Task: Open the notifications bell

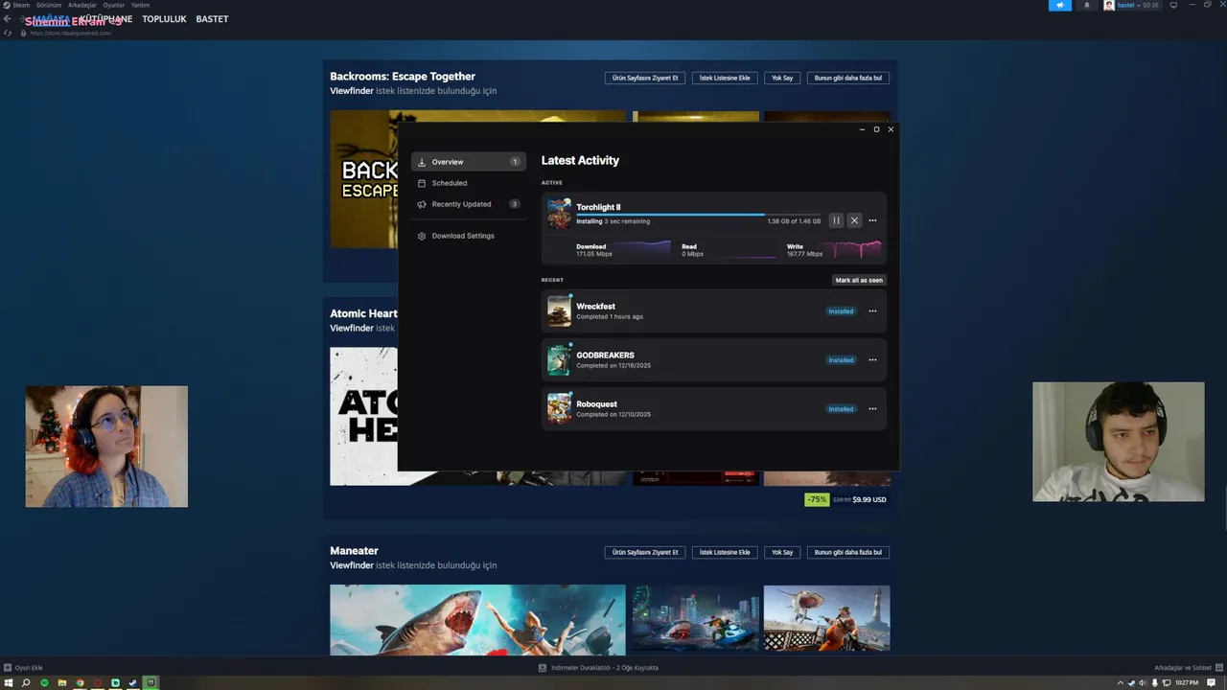Action: [1086, 5]
